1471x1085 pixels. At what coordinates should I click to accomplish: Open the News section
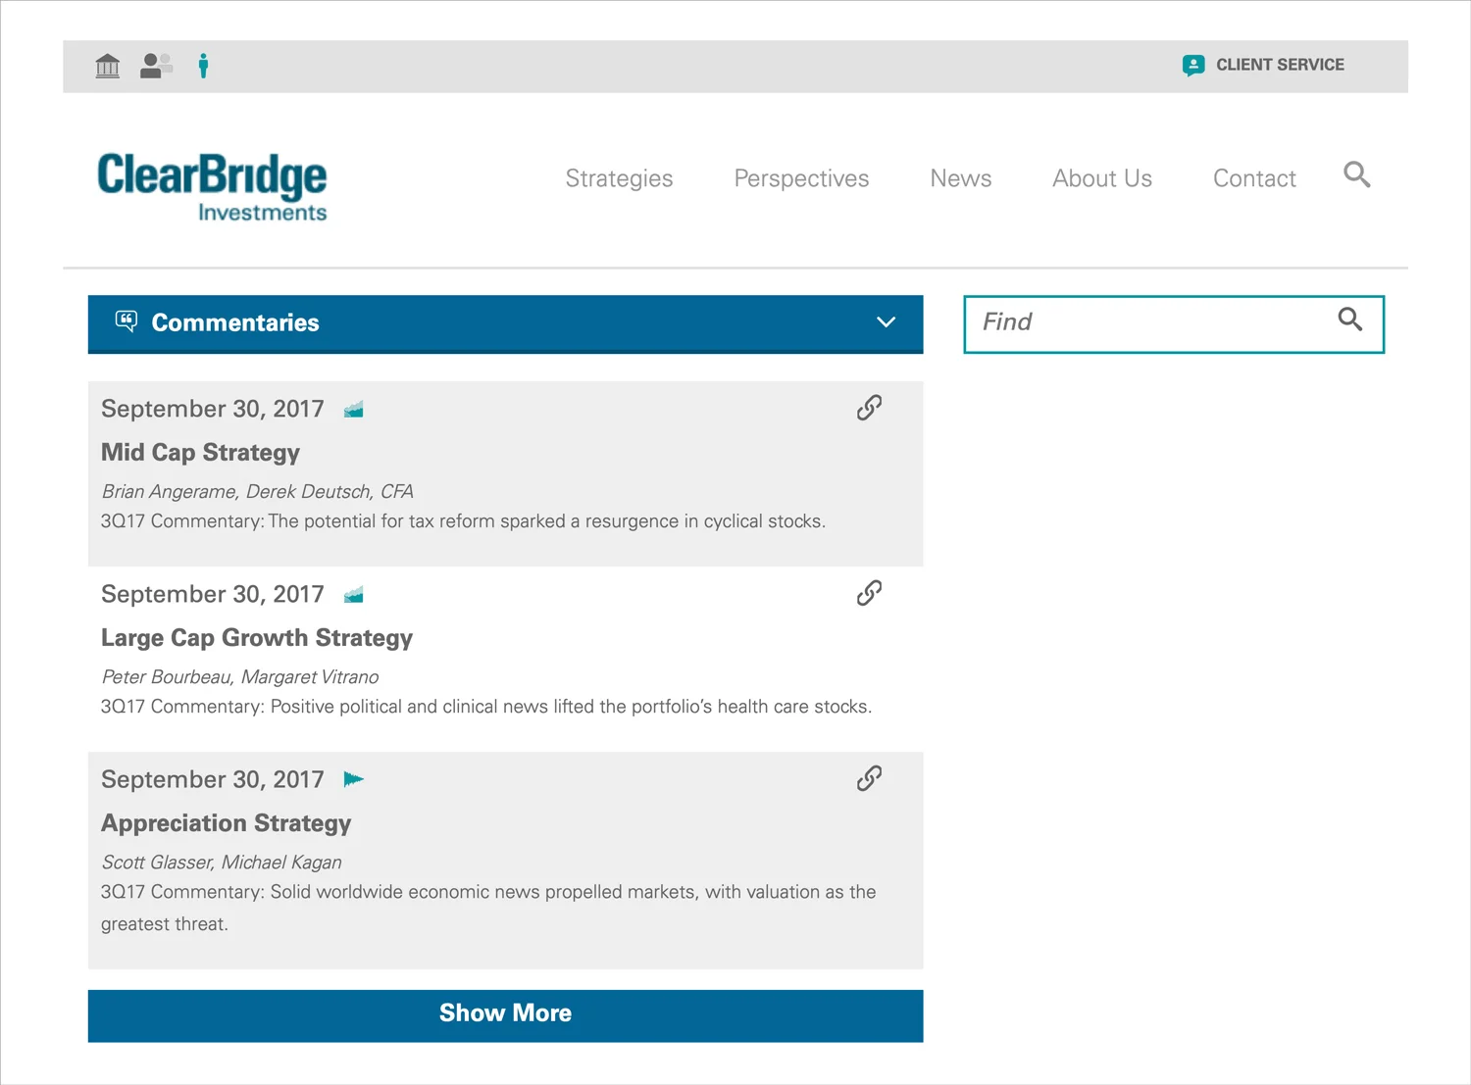coord(960,178)
